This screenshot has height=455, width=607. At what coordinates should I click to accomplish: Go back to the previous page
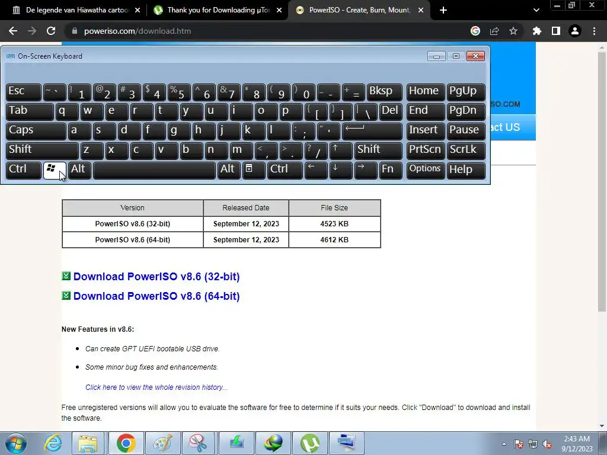tap(13, 31)
